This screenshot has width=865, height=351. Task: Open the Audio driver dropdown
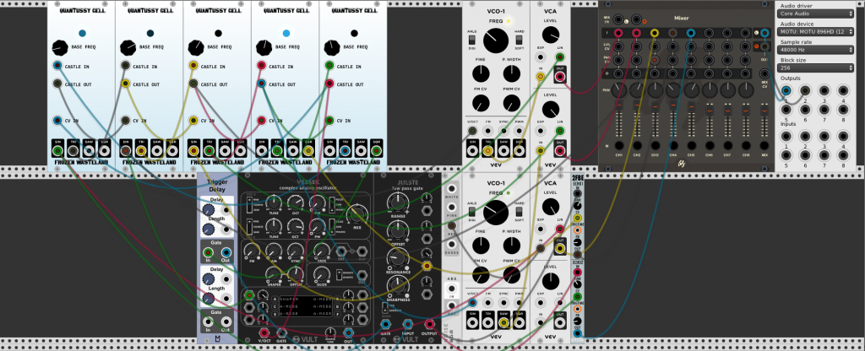pyautogui.click(x=815, y=13)
